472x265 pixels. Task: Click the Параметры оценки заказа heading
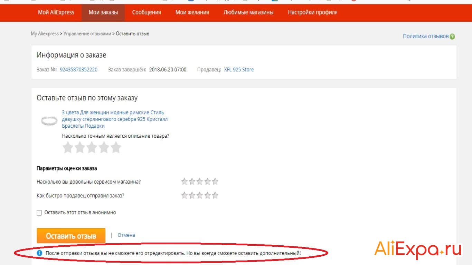pyautogui.click(x=67, y=168)
